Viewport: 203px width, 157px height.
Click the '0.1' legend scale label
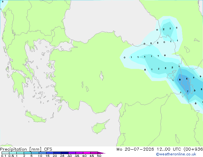(x=4, y=156)
